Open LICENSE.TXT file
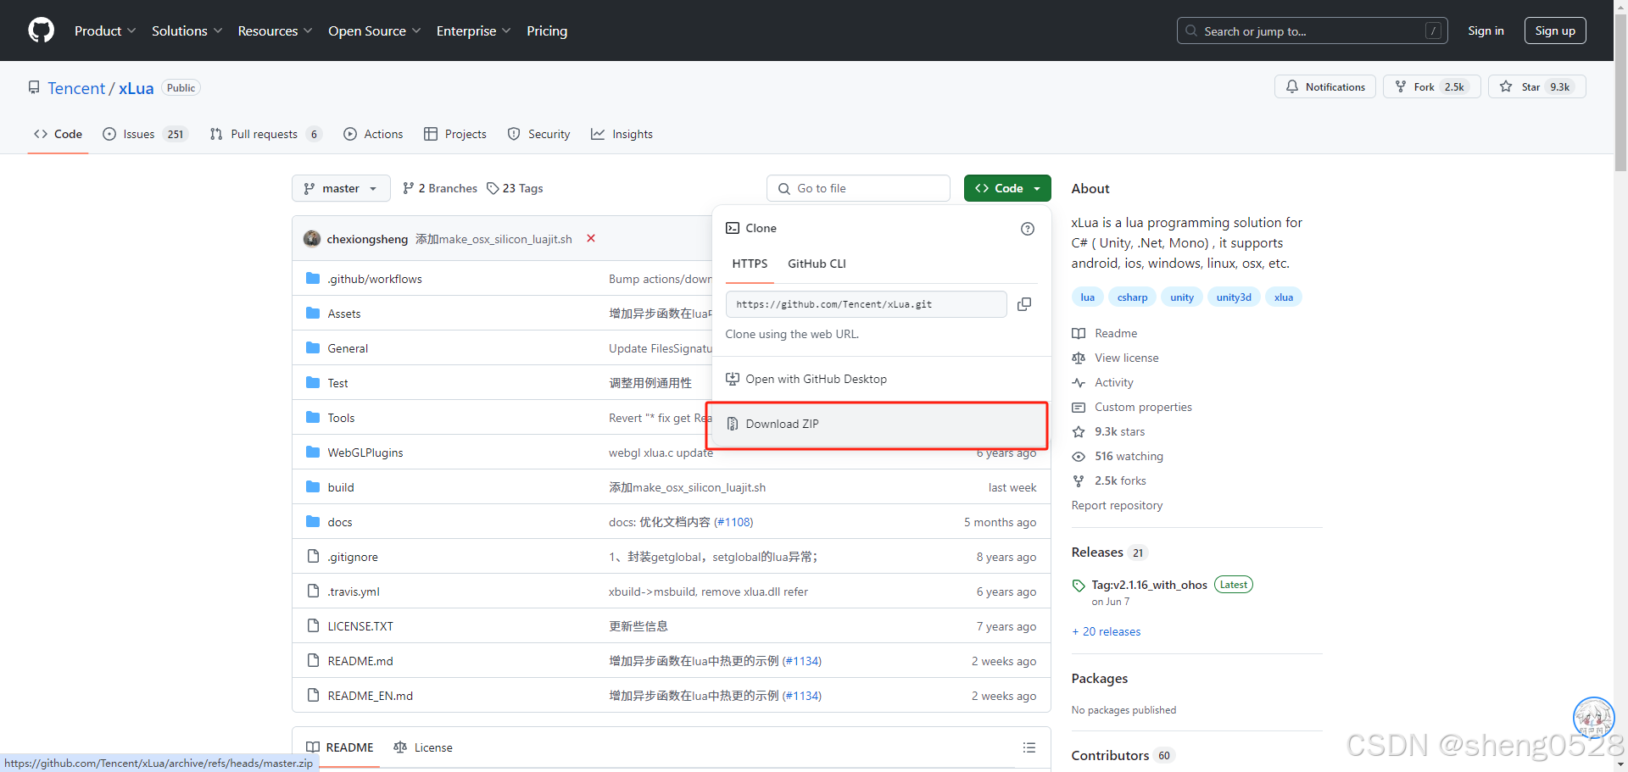Image resolution: width=1628 pixels, height=772 pixels. pyautogui.click(x=360, y=626)
